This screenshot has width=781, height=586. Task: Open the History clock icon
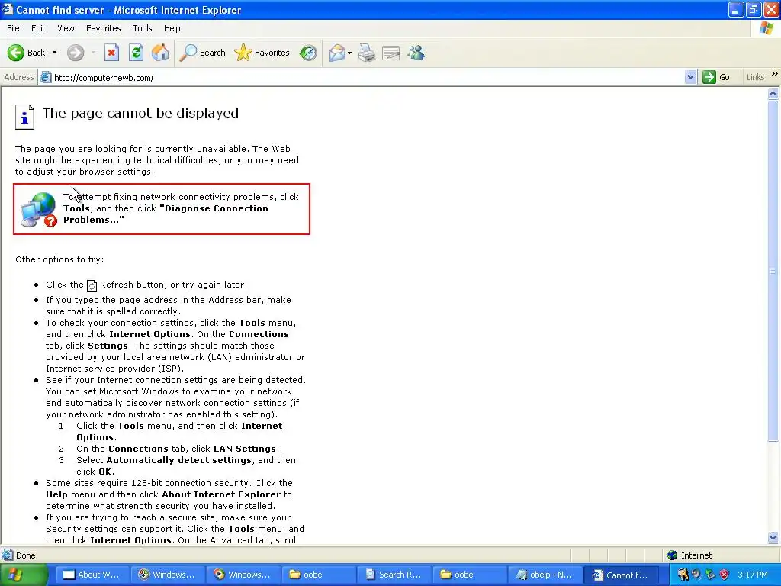308,53
